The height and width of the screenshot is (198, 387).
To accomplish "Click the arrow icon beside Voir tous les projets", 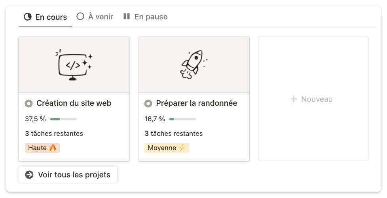I will (29, 175).
